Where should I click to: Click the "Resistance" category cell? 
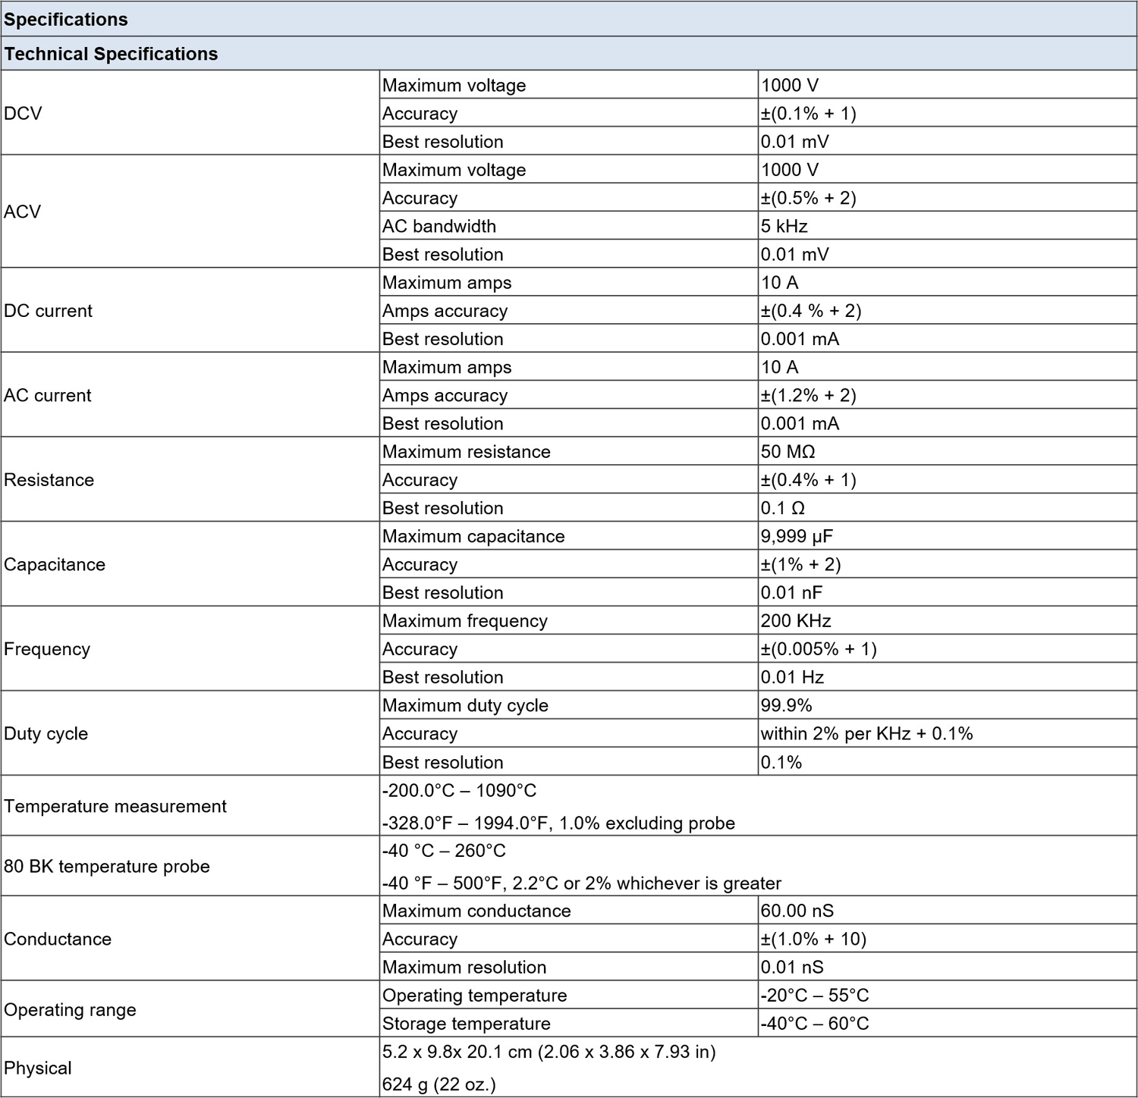190,479
